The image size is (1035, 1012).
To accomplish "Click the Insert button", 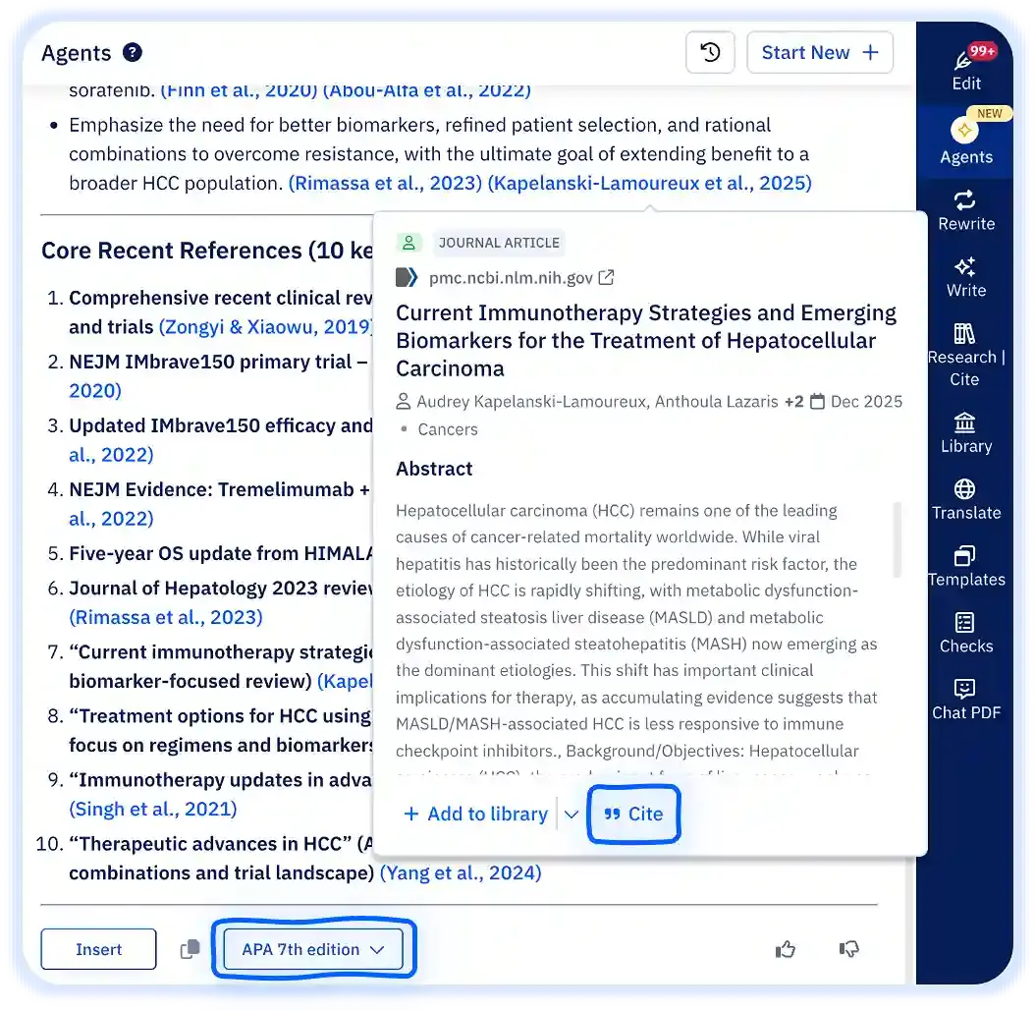I will click(x=98, y=949).
